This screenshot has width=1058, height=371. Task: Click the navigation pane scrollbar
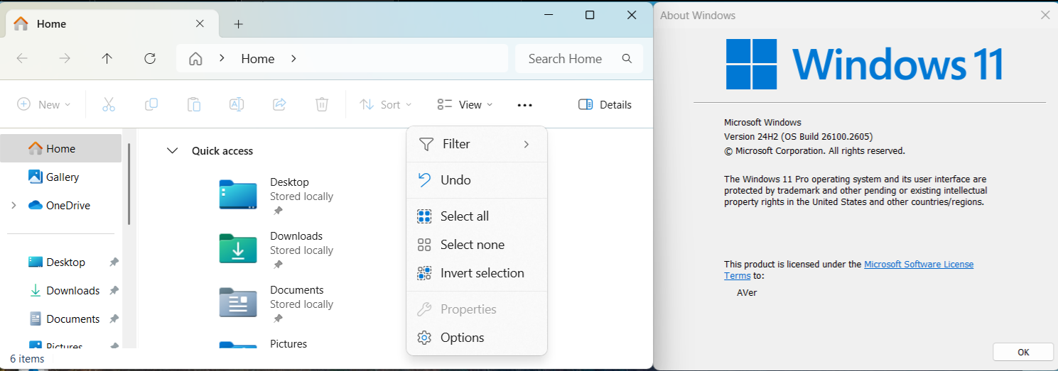[x=129, y=184]
